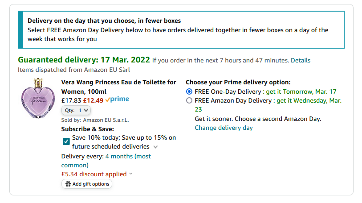Expand the Save 10% today details chevron
The image size is (362, 203).
point(155,147)
